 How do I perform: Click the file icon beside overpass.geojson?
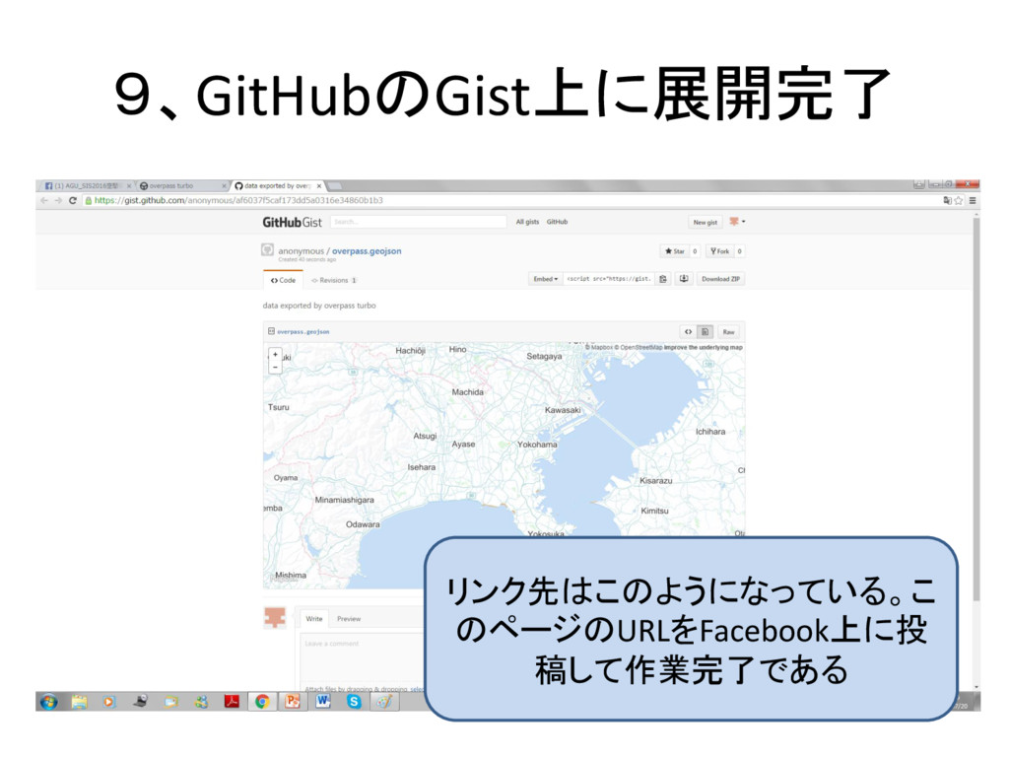click(271, 331)
